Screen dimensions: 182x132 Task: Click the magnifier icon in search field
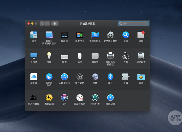[x=121, y=24]
